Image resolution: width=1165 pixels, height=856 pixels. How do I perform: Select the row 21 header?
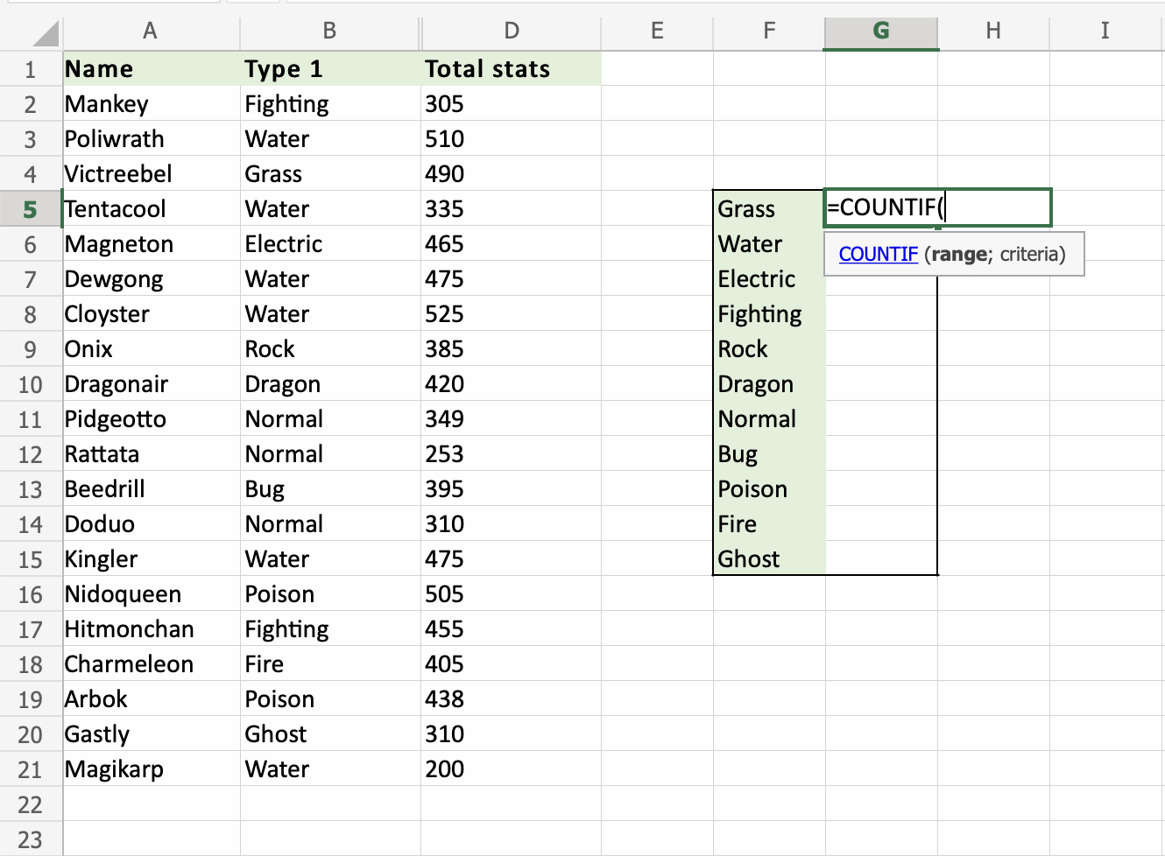[31, 768]
